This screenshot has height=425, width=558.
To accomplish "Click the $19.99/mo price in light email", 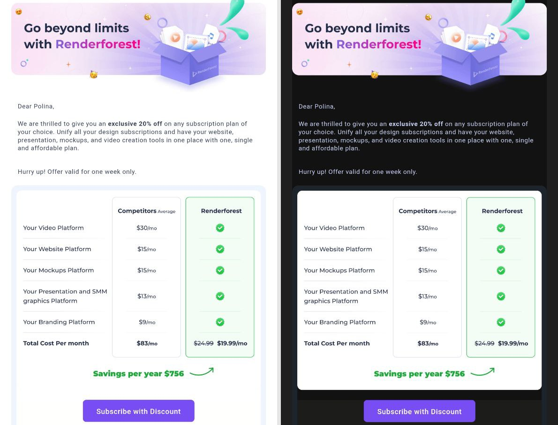I will [232, 343].
